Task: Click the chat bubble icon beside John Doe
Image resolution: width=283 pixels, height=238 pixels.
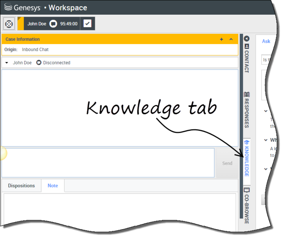Action: (x=53, y=24)
